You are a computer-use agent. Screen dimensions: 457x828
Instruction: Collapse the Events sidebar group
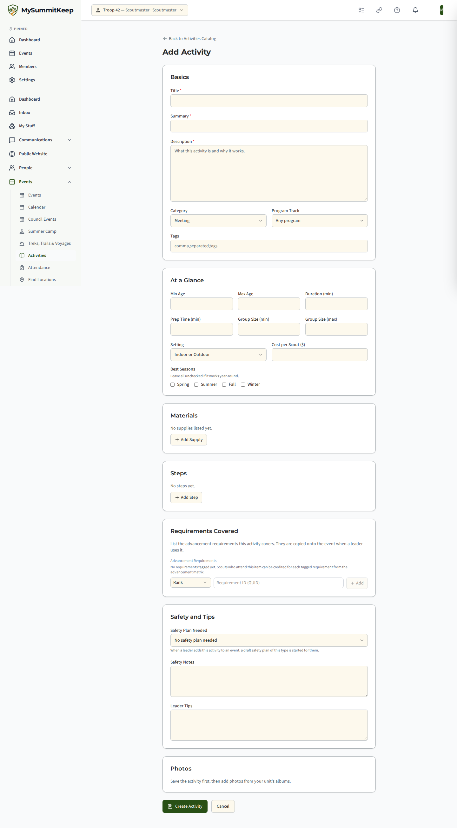pyautogui.click(x=41, y=182)
